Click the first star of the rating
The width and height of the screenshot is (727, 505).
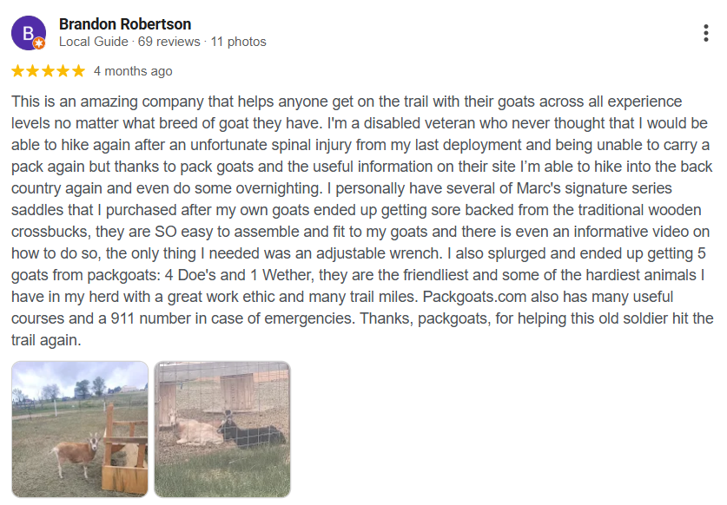[x=18, y=71]
